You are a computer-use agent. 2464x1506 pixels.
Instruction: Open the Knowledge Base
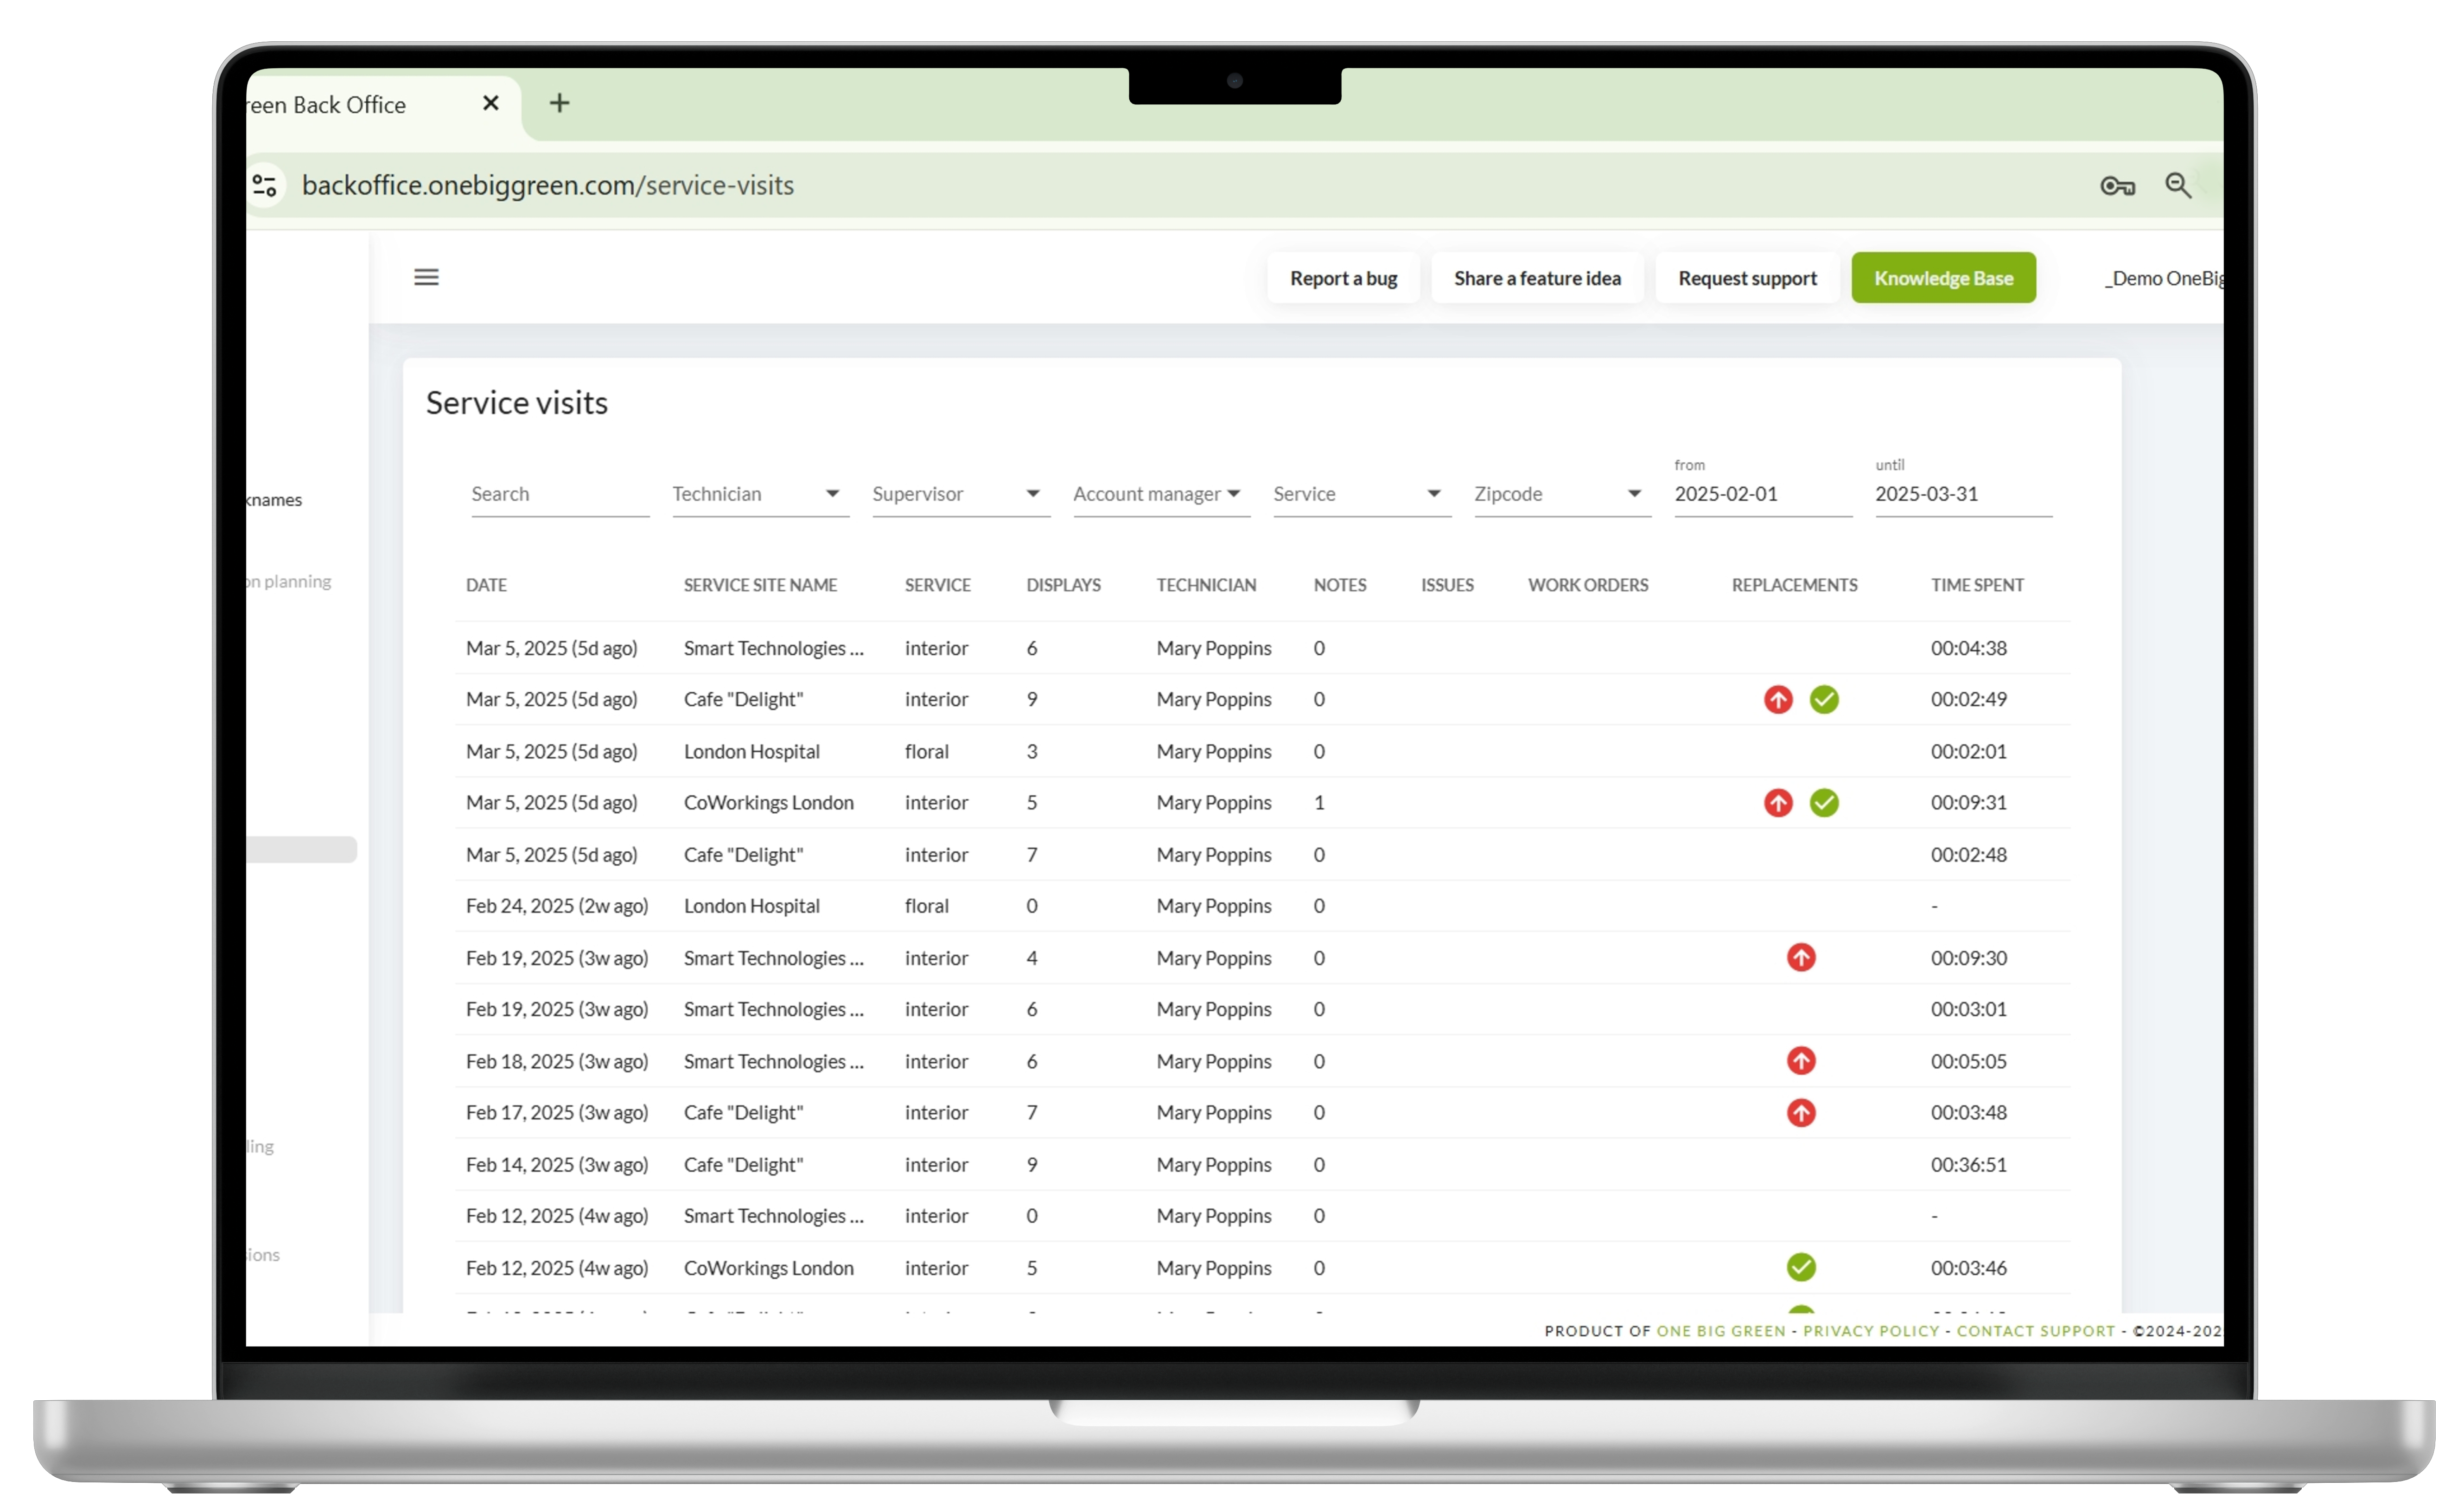click(1943, 278)
